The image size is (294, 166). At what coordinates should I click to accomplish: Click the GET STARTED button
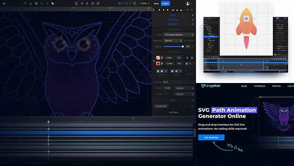[211, 137]
